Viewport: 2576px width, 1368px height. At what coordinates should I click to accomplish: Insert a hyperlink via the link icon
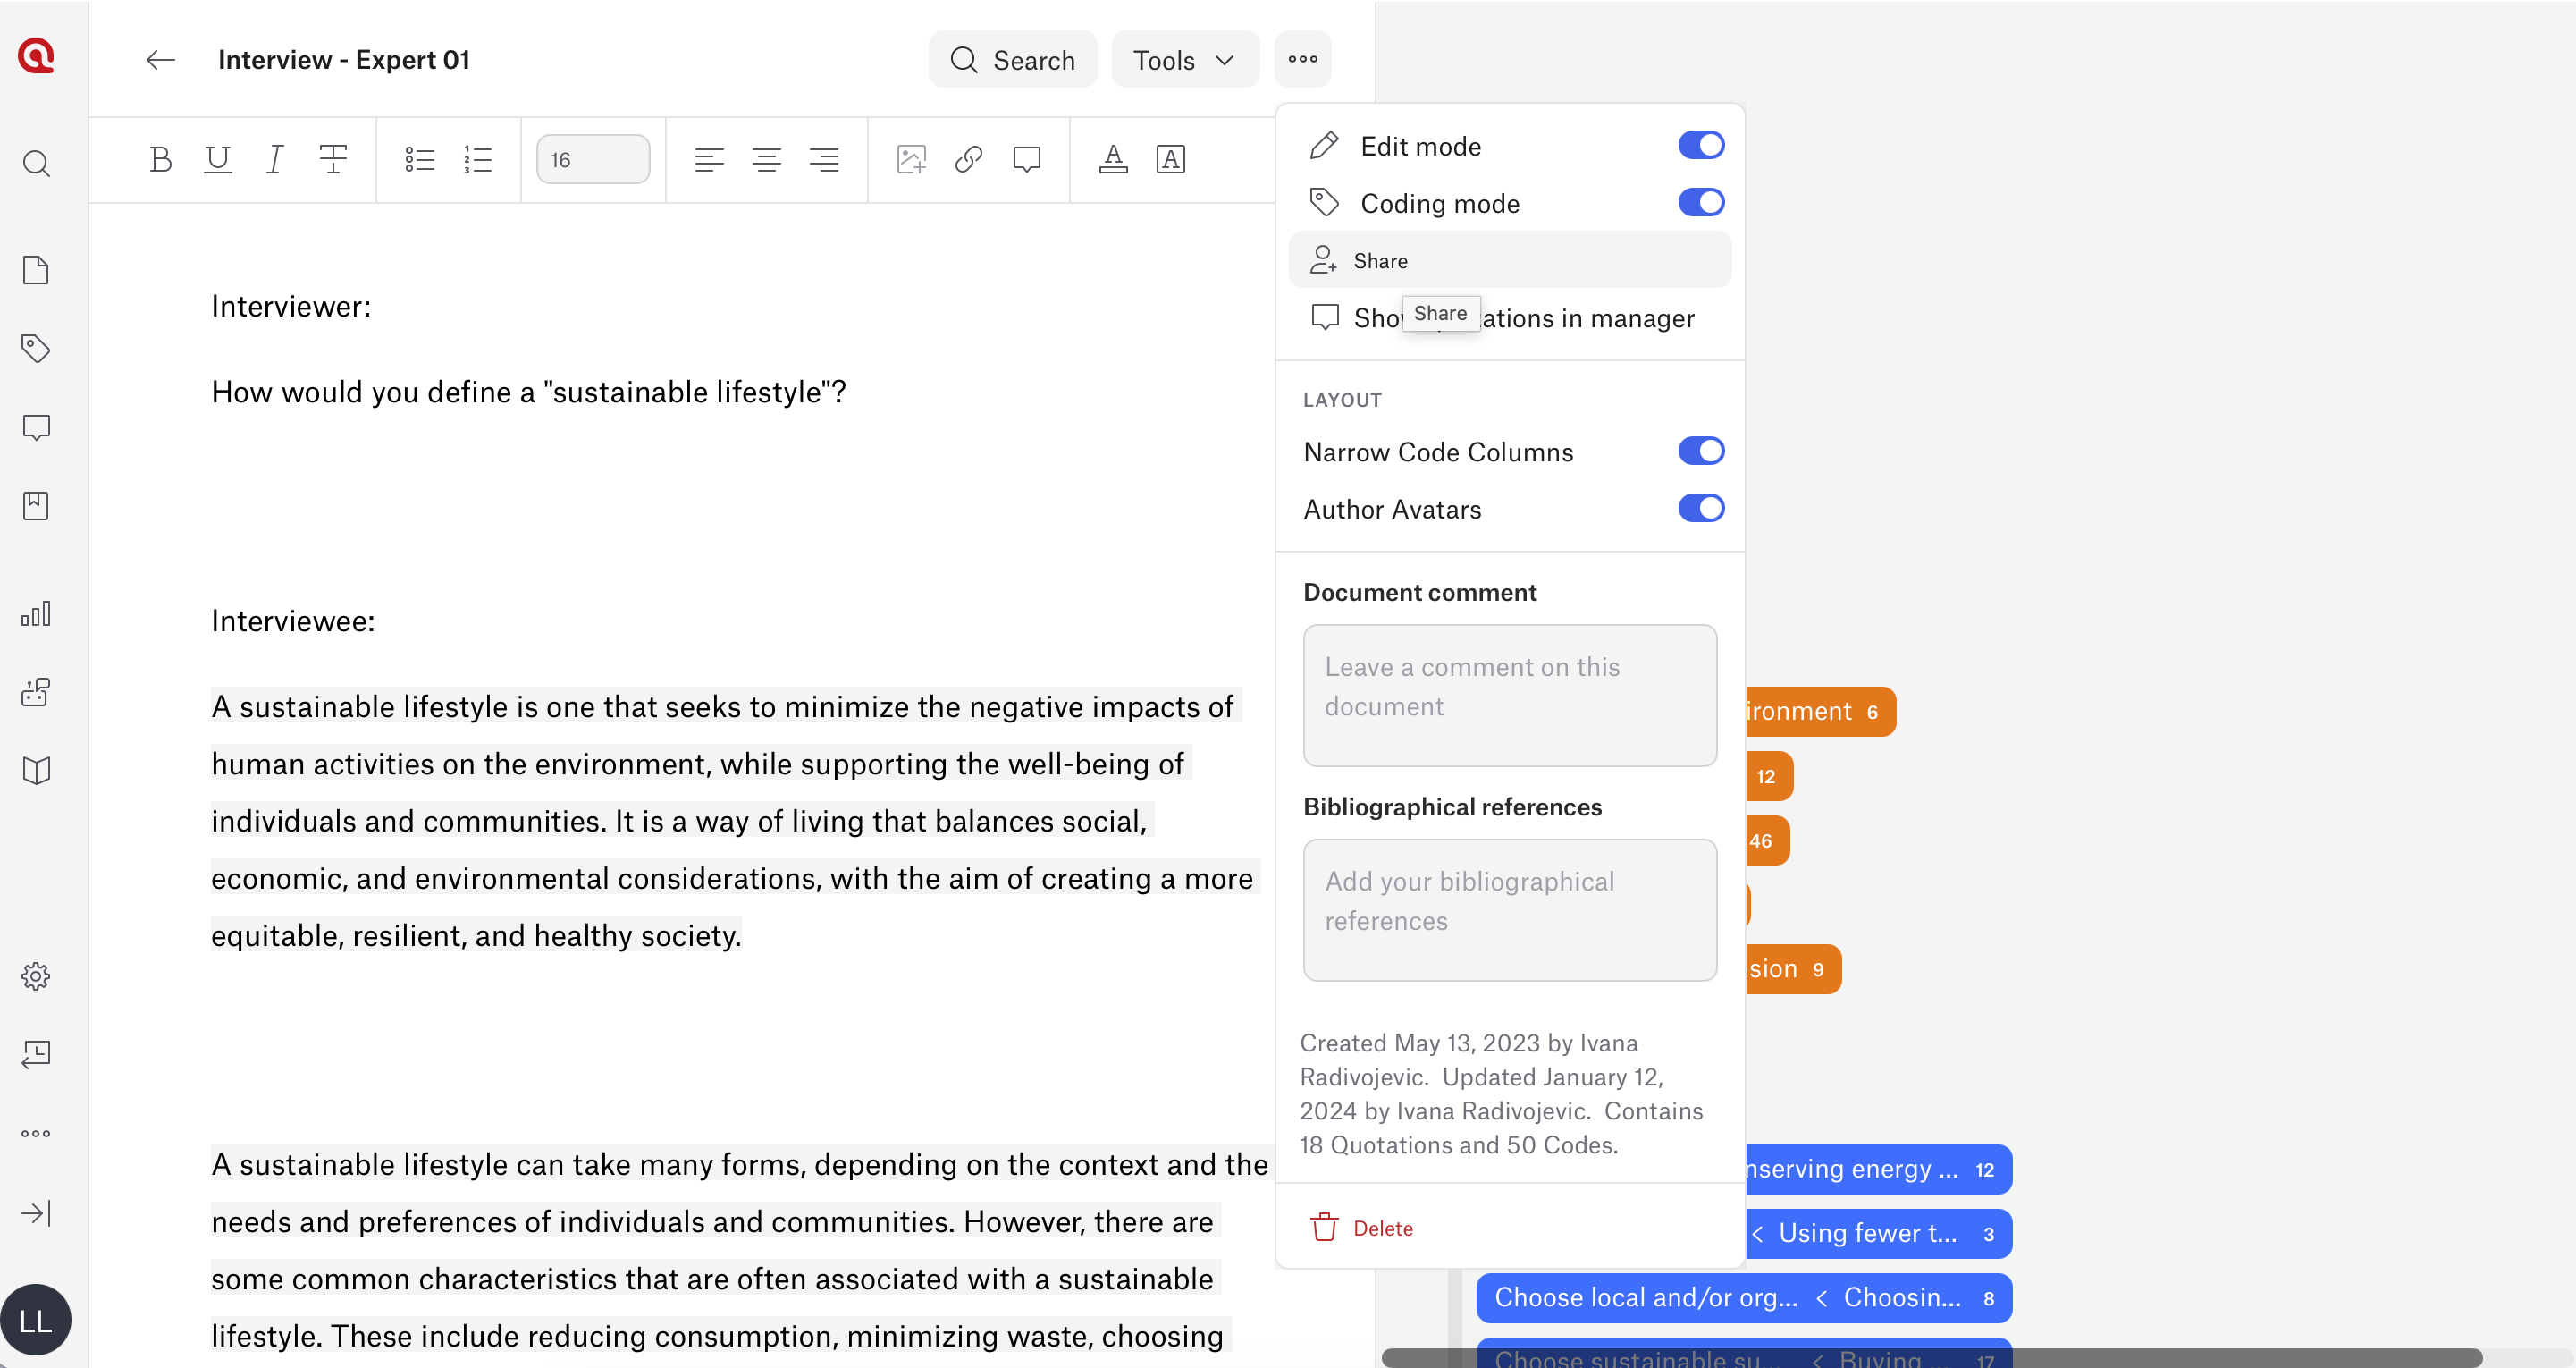[968, 159]
